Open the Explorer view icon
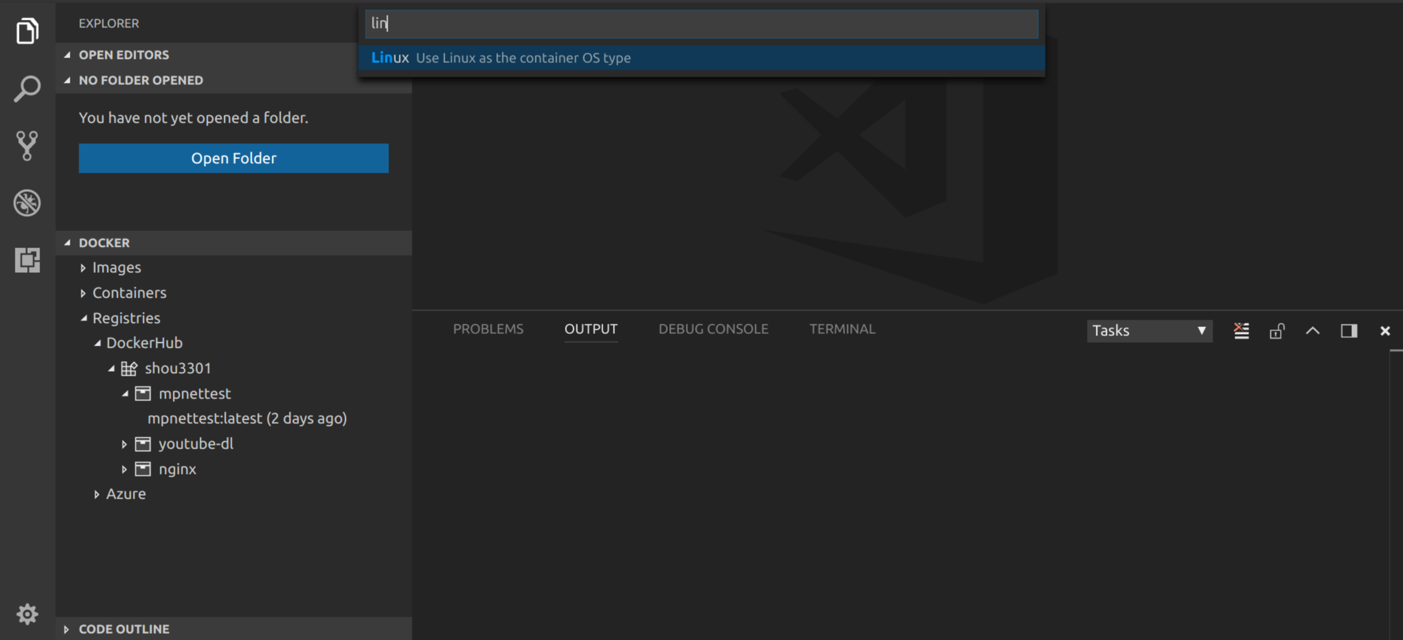This screenshot has height=640, width=1403. tap(27, 30)
